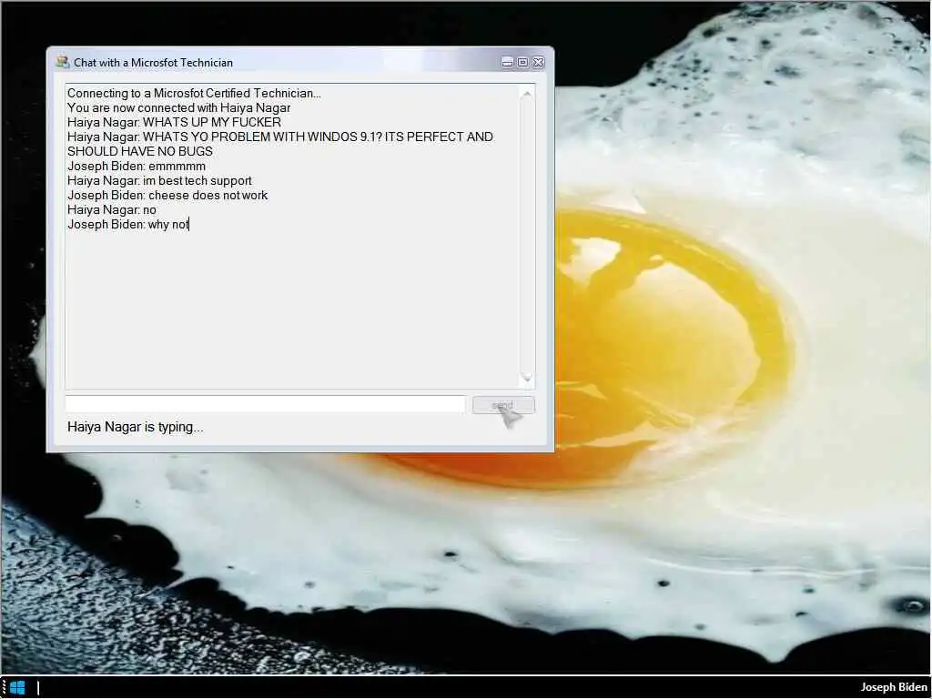Screen dimensions: 932x699
Task: Click the line "Haiya Nagar: im best tech support"
Action: [159, 181]
